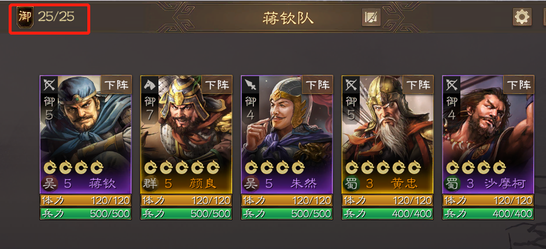Click the cavalry horse icon on 颜良's card

(x=150, y=85)
